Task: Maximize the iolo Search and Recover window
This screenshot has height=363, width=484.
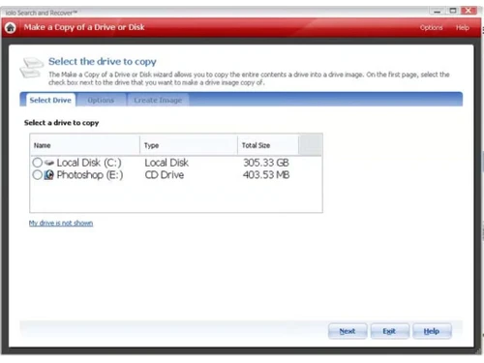Action: [x=453, y=11]
